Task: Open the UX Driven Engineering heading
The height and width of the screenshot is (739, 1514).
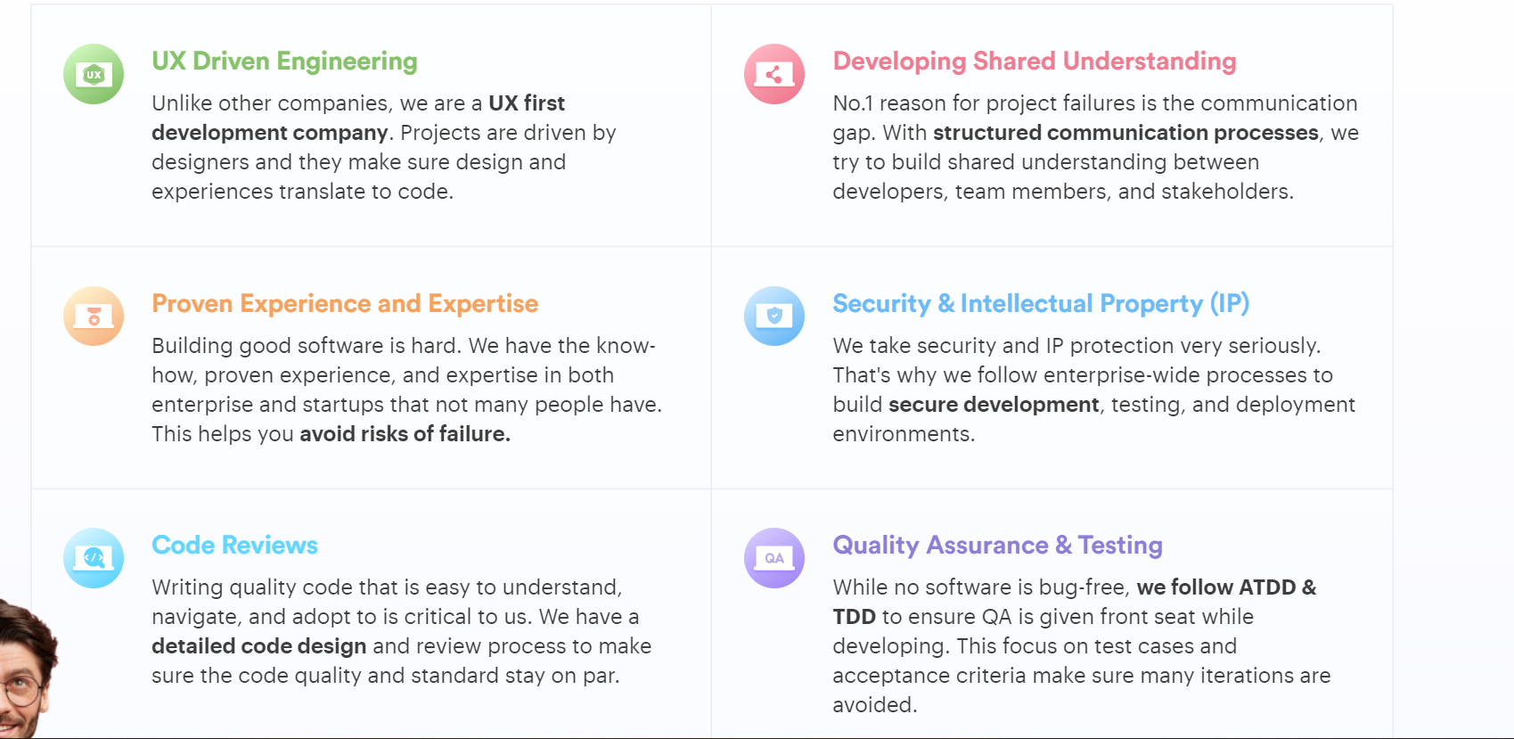Action: tap(284, 61)
